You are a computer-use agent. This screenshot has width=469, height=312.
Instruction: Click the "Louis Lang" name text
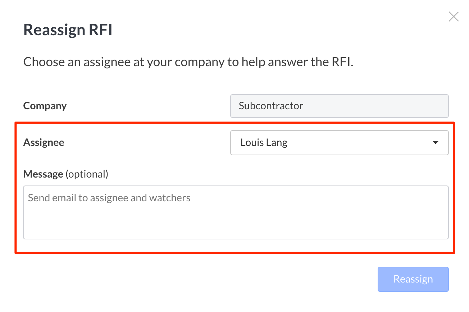pos(264,143)
